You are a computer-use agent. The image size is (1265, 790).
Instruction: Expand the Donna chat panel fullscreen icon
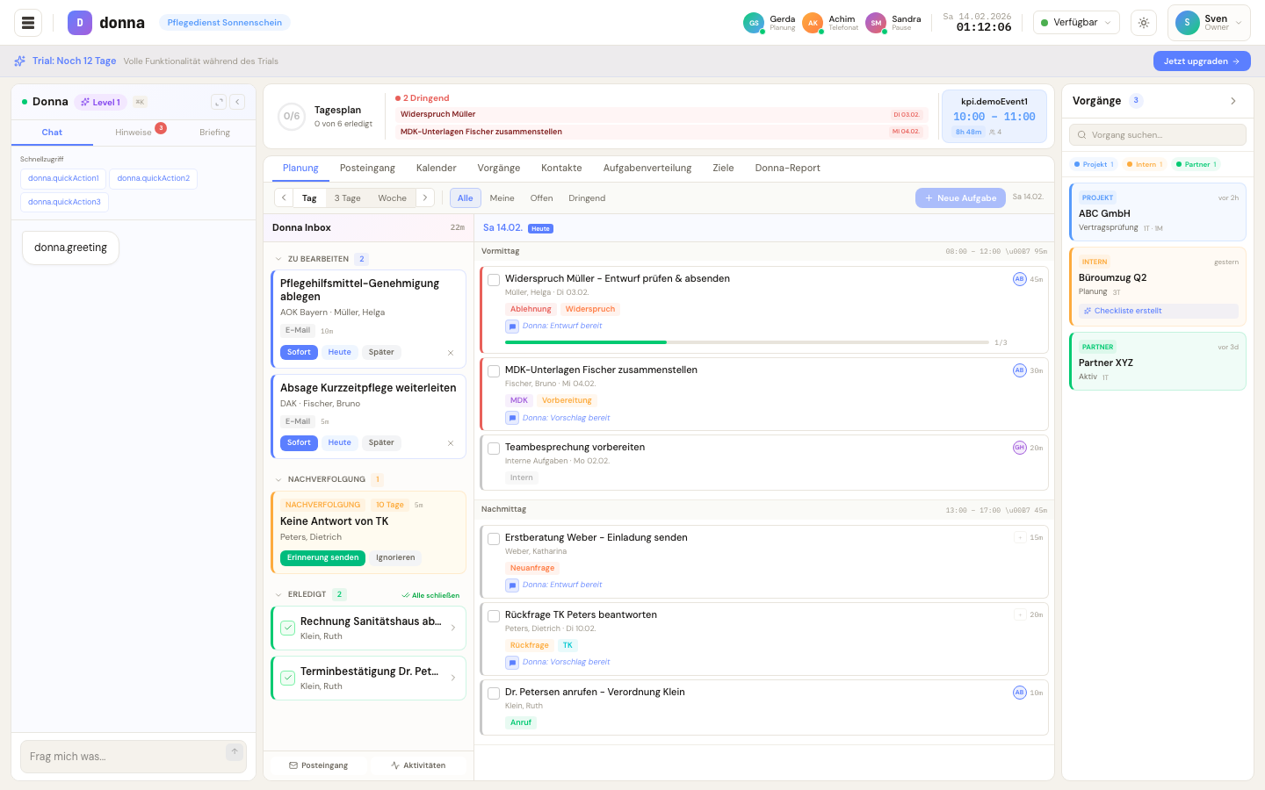(218, 102)
